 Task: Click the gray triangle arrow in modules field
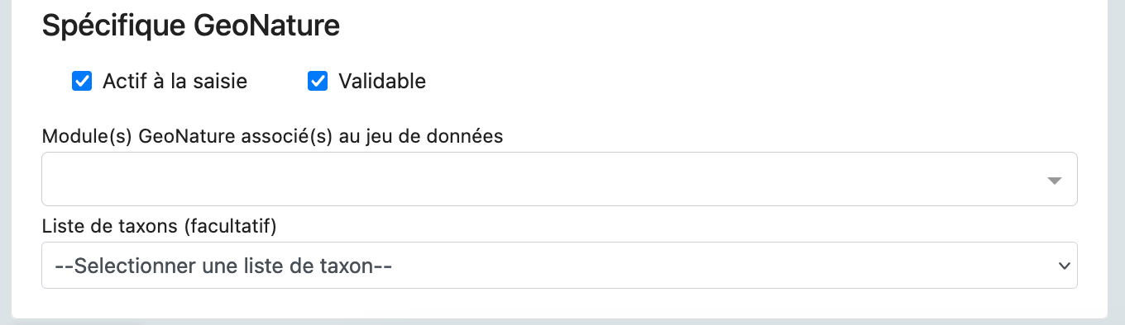[1054, 181]
